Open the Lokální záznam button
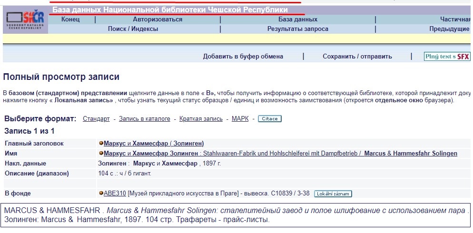The height and width of the screenshot is (233, 473). point(333,194)
